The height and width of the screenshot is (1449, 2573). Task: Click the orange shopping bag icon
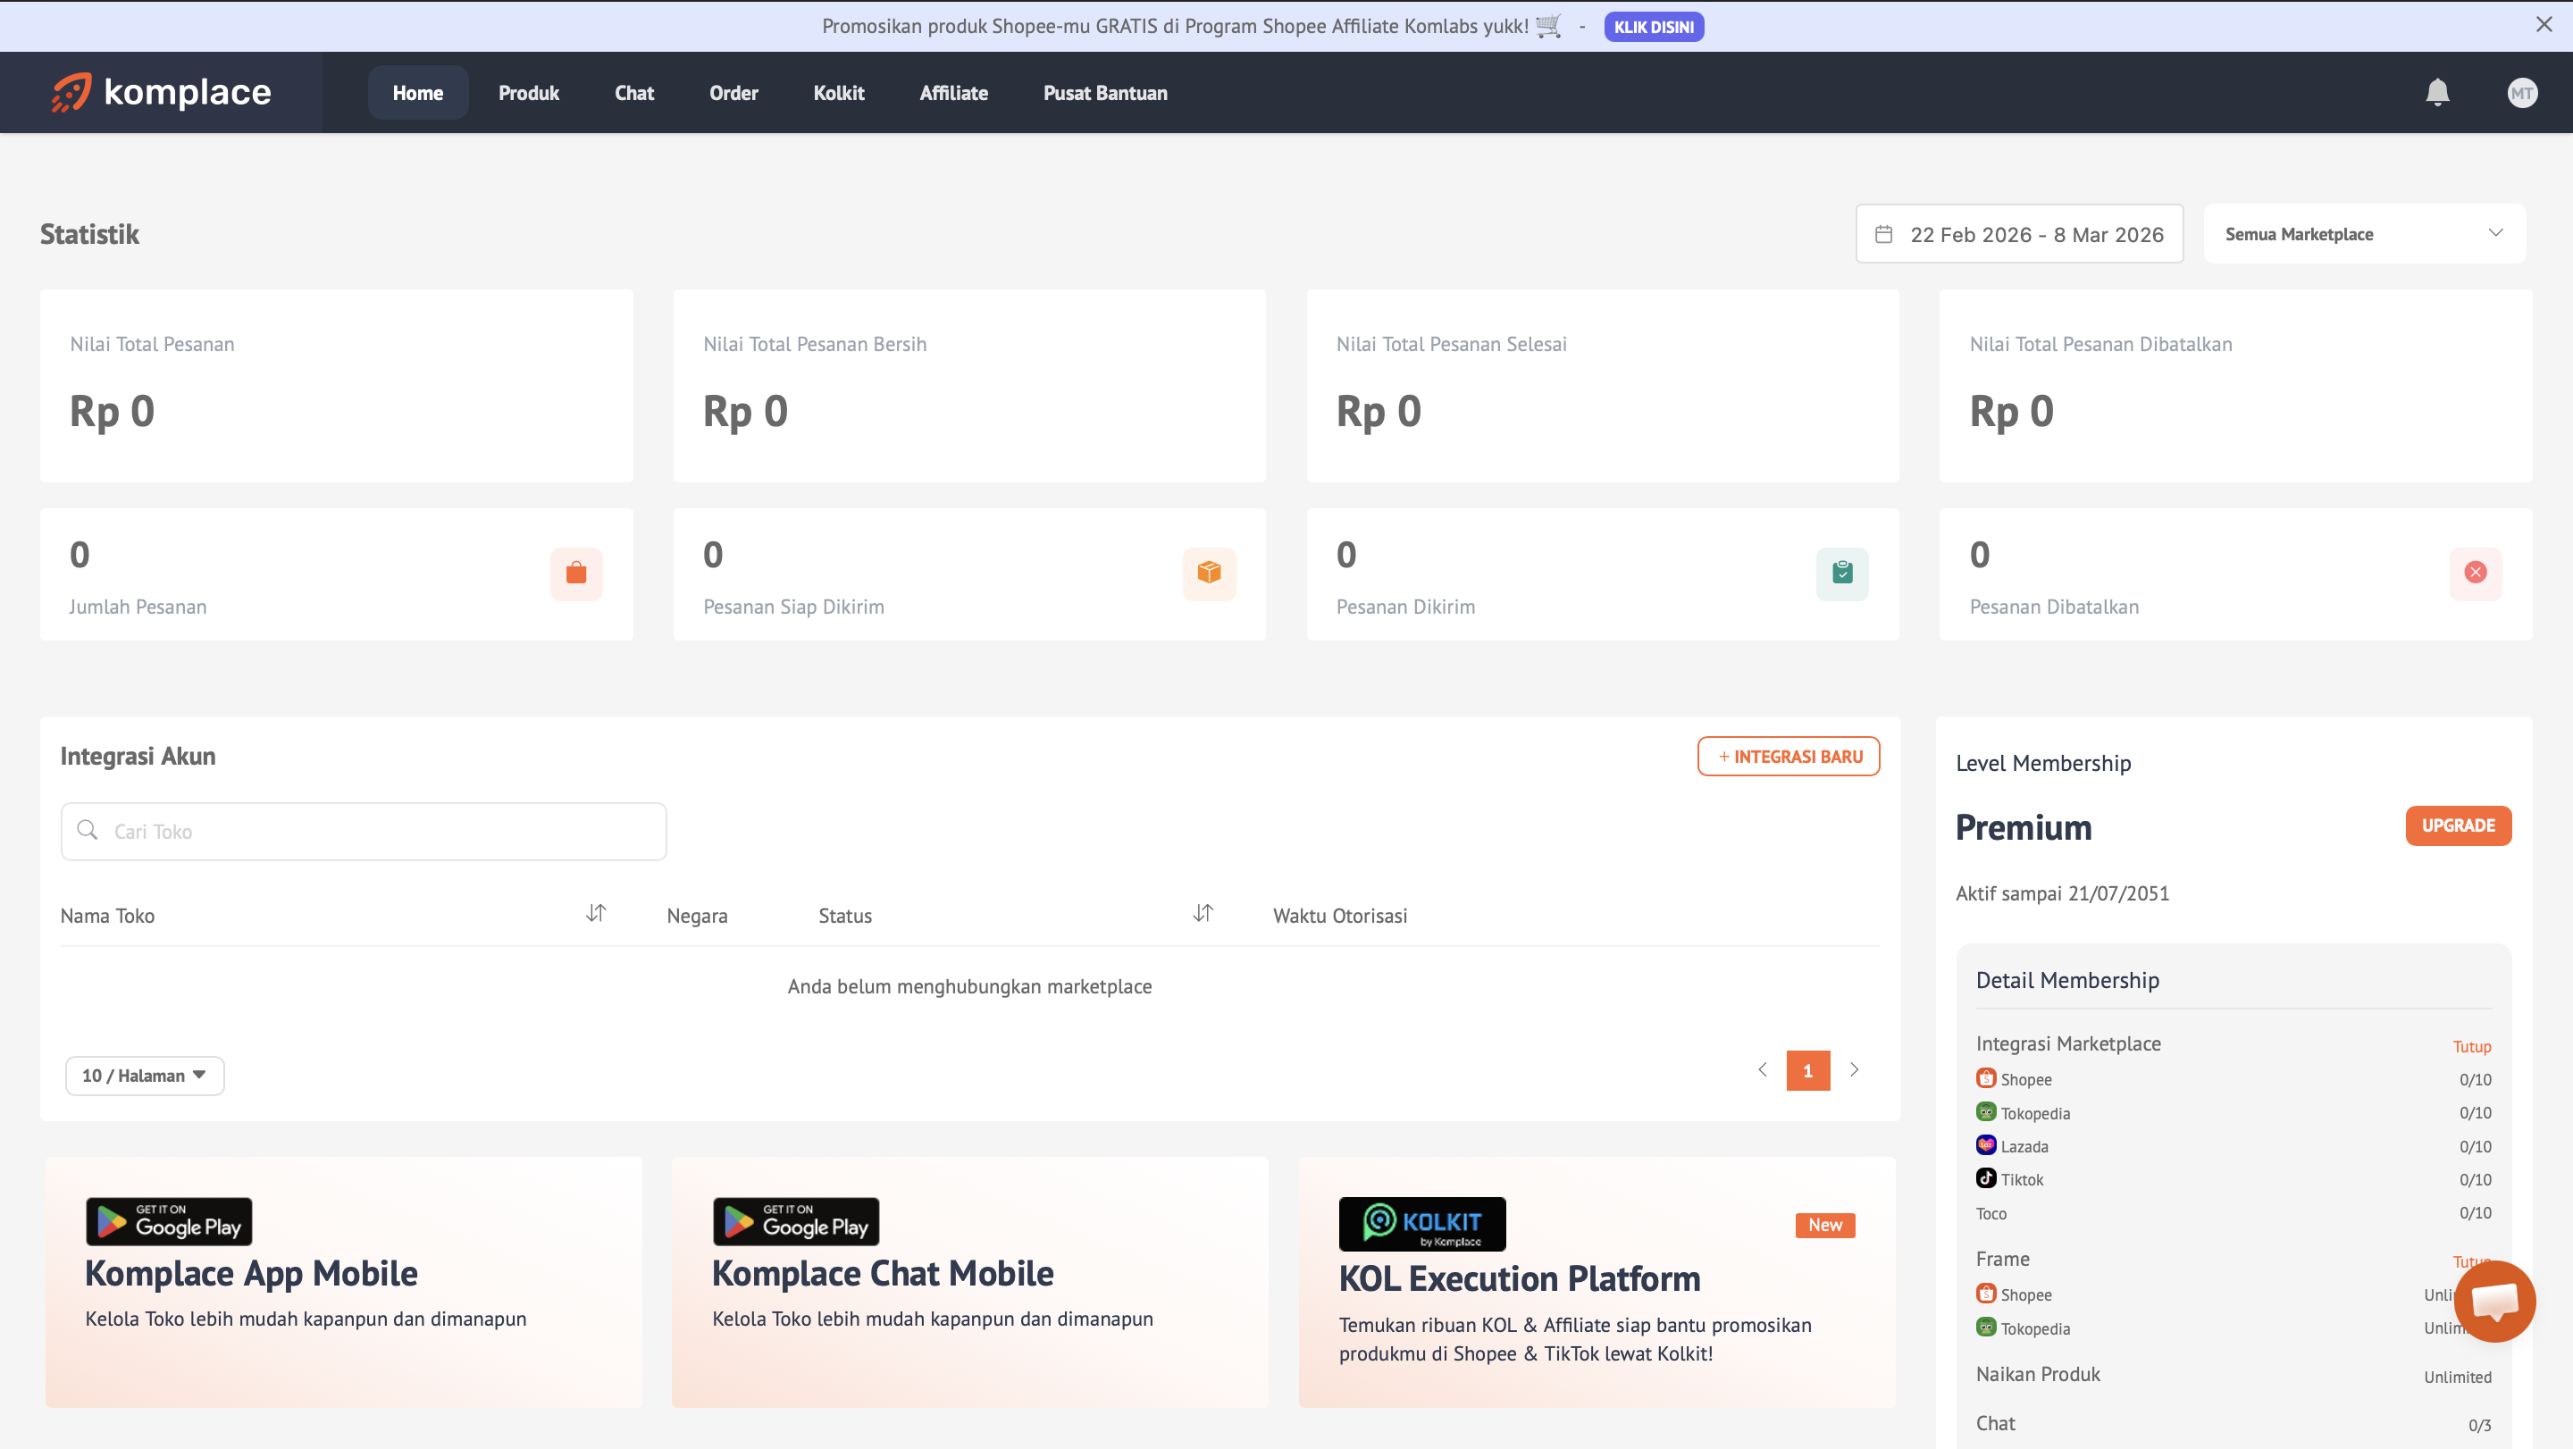576,574
